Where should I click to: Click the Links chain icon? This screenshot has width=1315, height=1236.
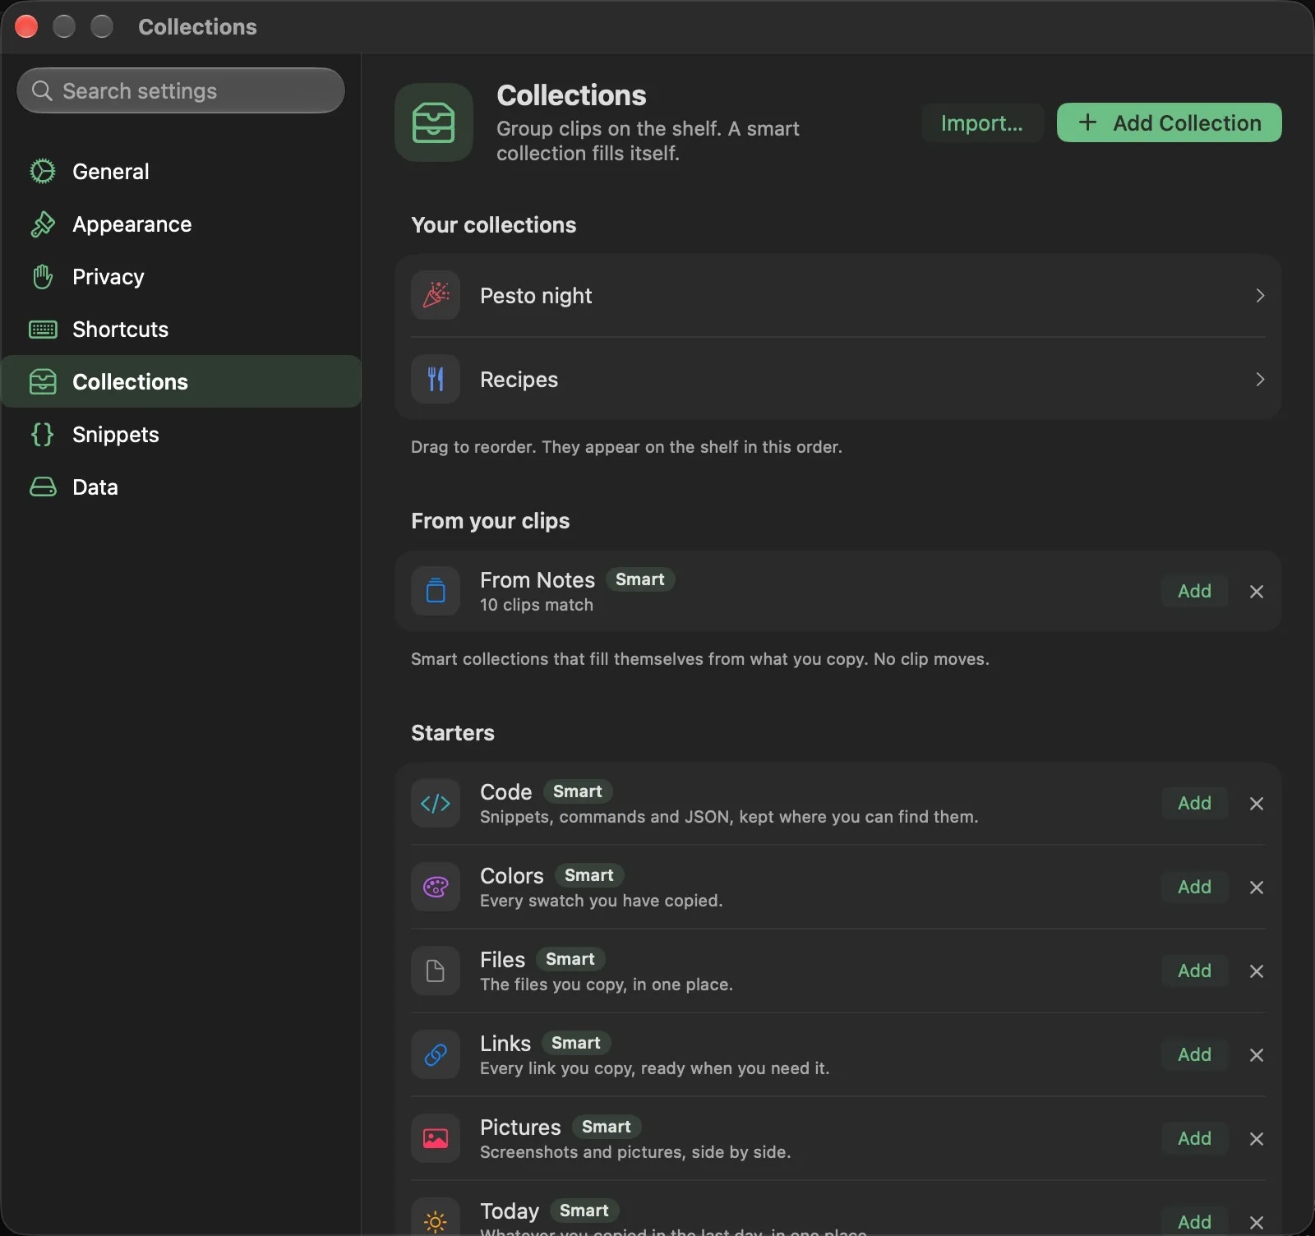pos(436,1054)
